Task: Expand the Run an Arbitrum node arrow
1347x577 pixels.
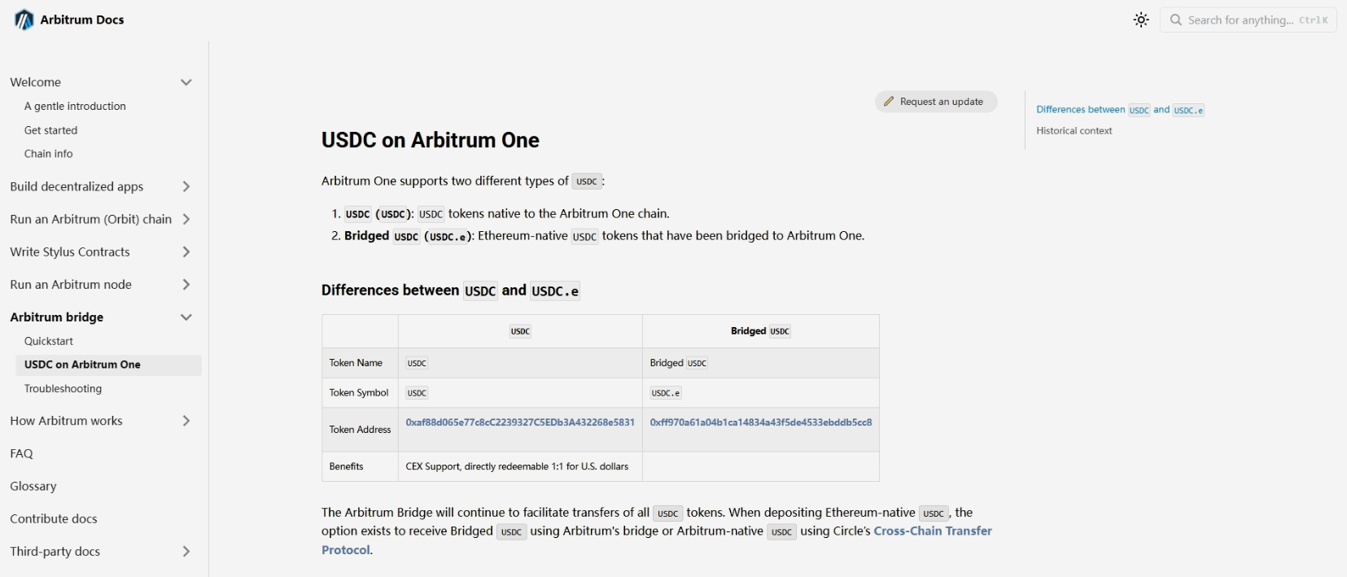Action: pyautogui.click(x=186, y=285)
